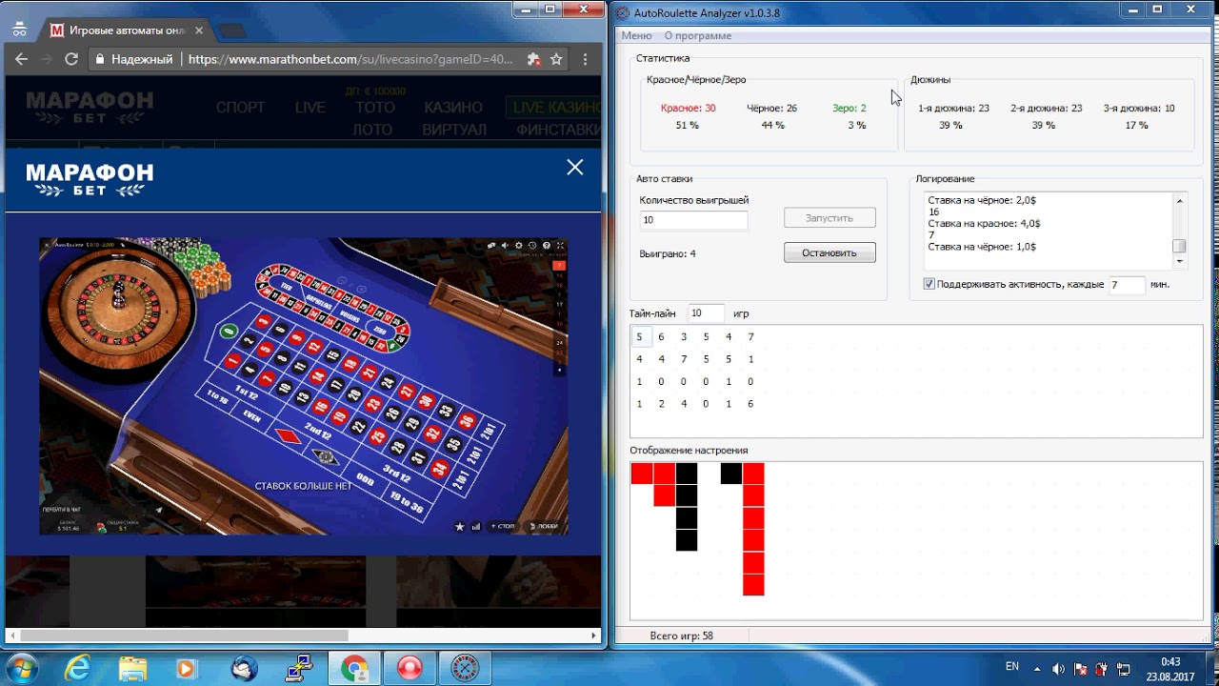Viewport: 1219px width, 686px height.
Task: Open the roulette game's settings gear
Action: tap(519, 245)
